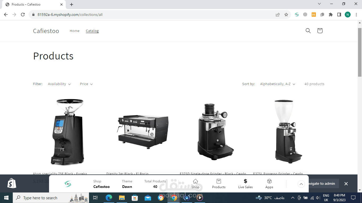The height and width of the screenshot is (203, 362).
Task: Click the Products page heading
Action: [53, 56]
